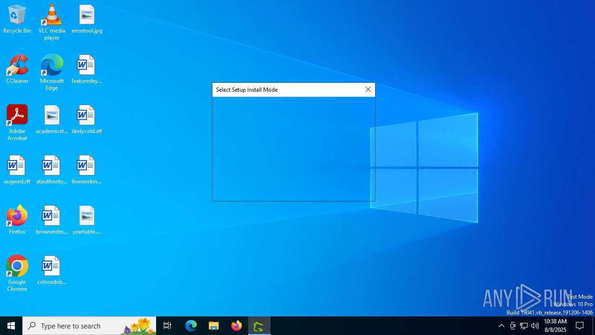Select the yeartable image file icon
The image size is (595, 335).
87,220
